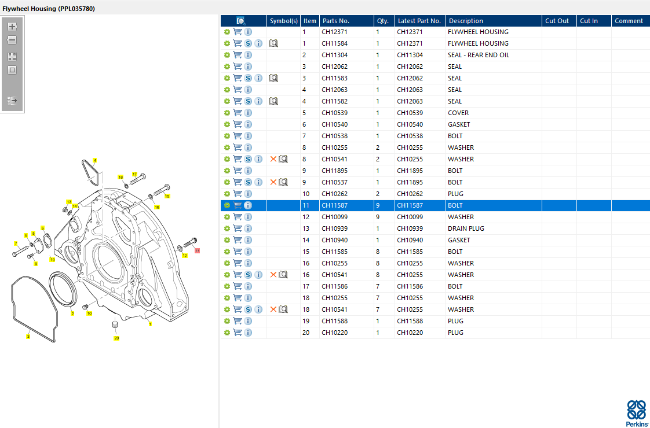Image resolution: width=650 pixels, height=428 pixels.
Task: Click the four-squares grid view button
Action: point(12,57)
